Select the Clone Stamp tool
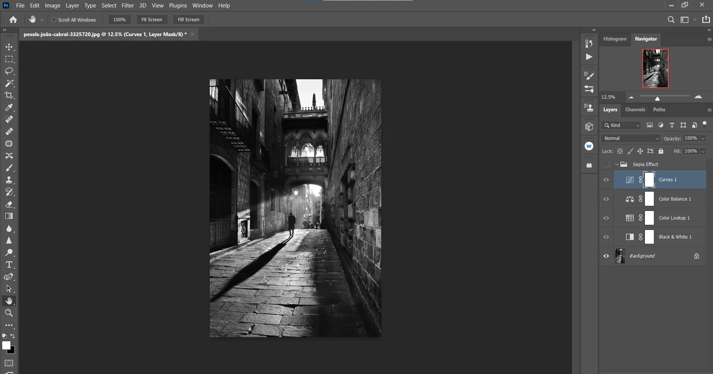This screenshot has width=713, height=374. click(x=9, y=180)
